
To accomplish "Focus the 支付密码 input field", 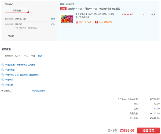I will pyautogui.click(x=21, y=91).
